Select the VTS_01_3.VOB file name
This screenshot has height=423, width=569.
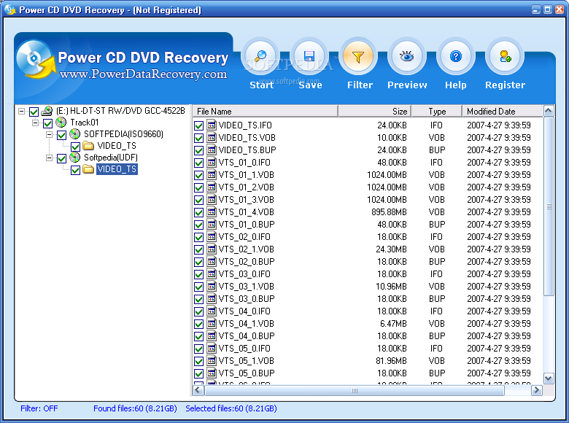(x=246, y=200)
